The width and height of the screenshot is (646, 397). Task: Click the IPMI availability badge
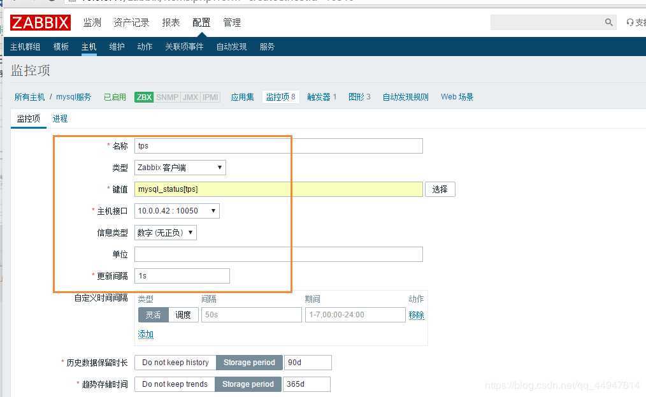[x=210, y=97]
